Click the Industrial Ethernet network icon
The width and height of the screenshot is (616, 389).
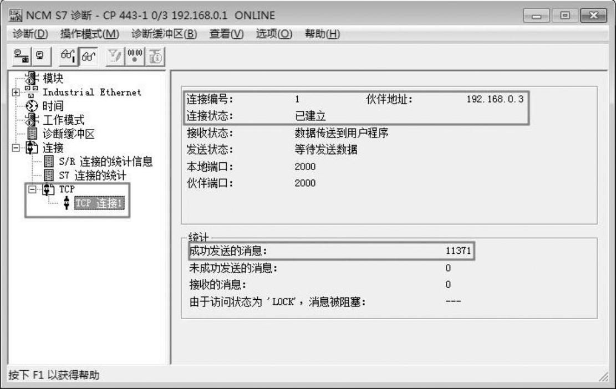pos(32,92)
